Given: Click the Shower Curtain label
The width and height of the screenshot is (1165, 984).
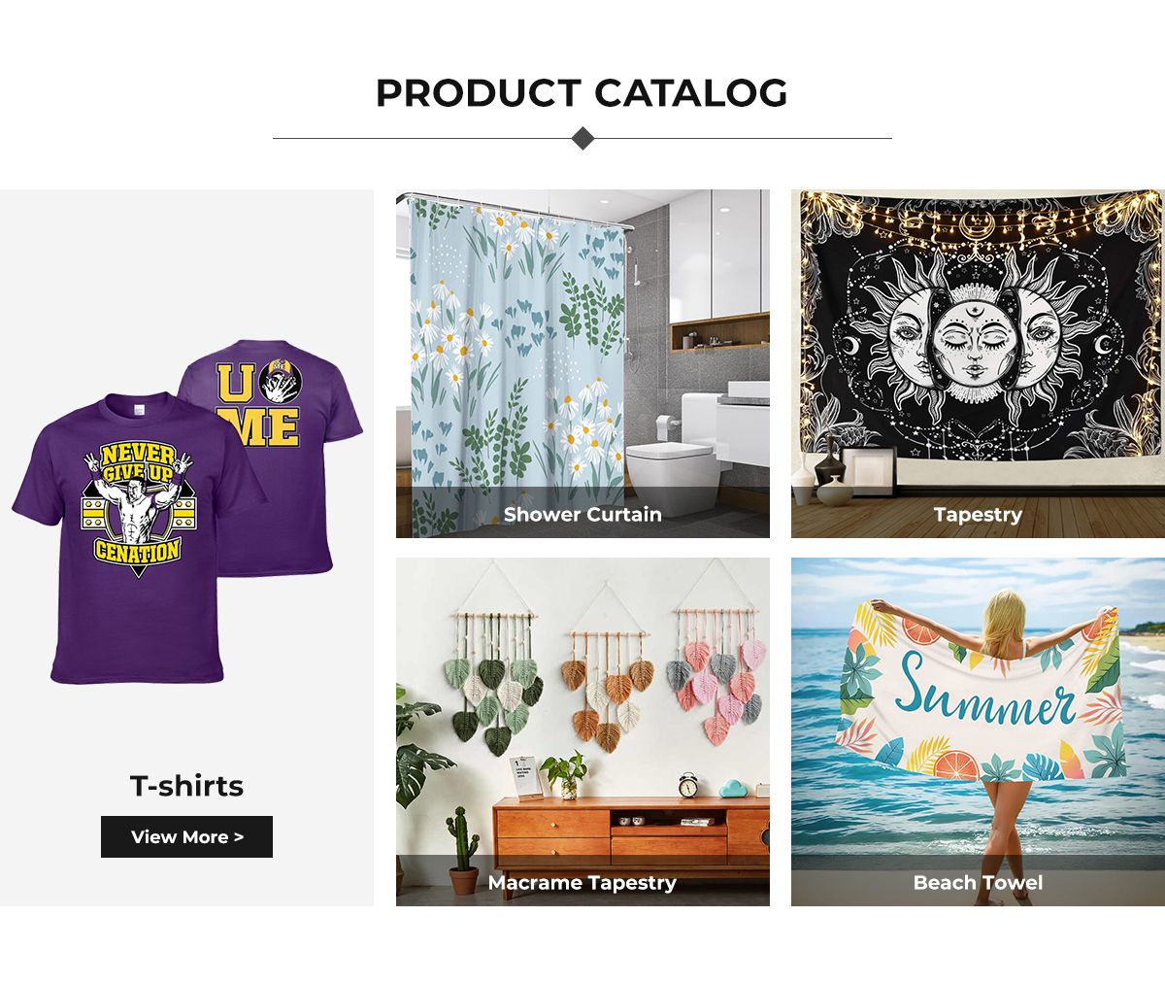Looking at the screenshot, I should (x=582, y=515).
